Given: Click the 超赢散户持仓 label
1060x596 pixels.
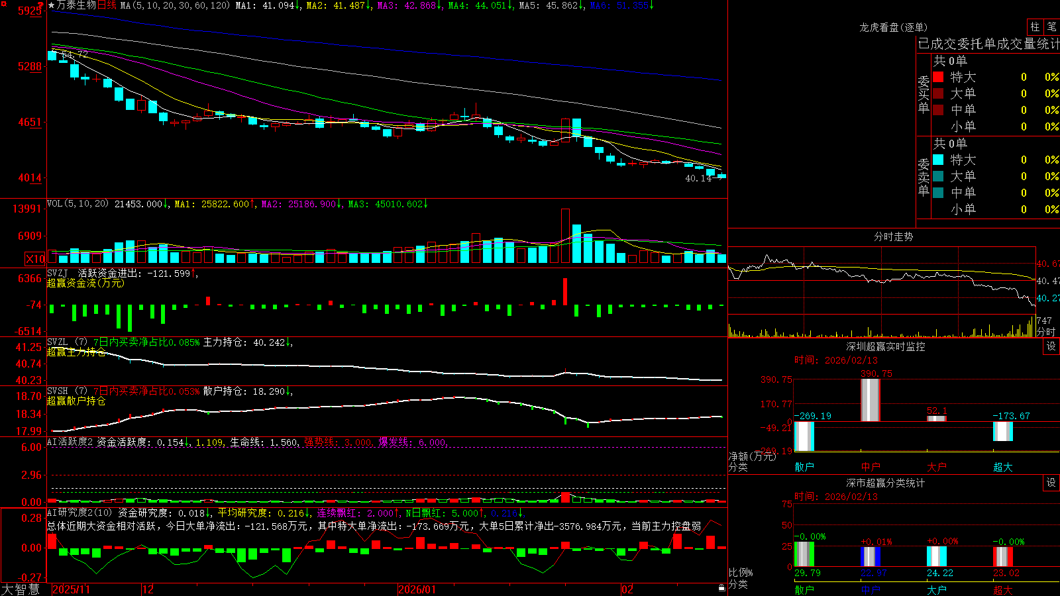Looking at the screenshot, I should (76, 401).
